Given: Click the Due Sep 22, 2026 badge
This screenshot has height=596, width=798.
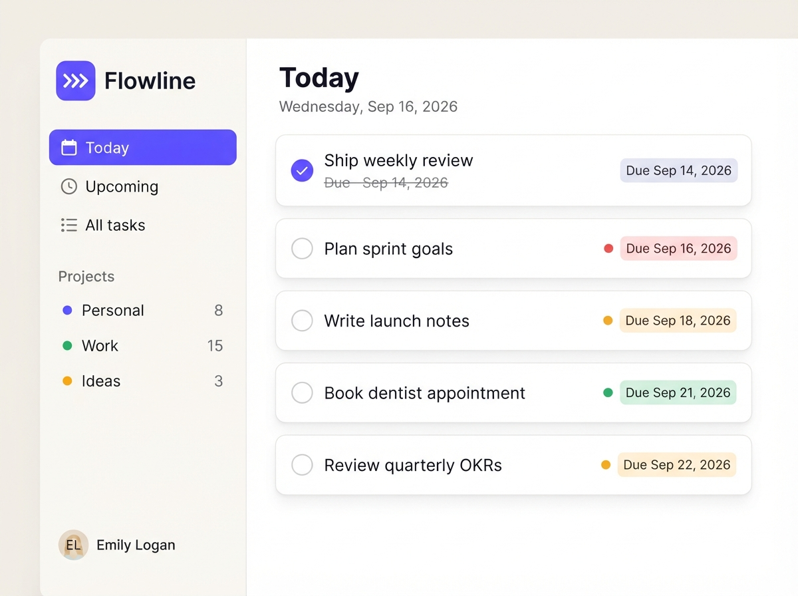Looking at the screenshot, I should pyautogui.click(x=677, y=464).
